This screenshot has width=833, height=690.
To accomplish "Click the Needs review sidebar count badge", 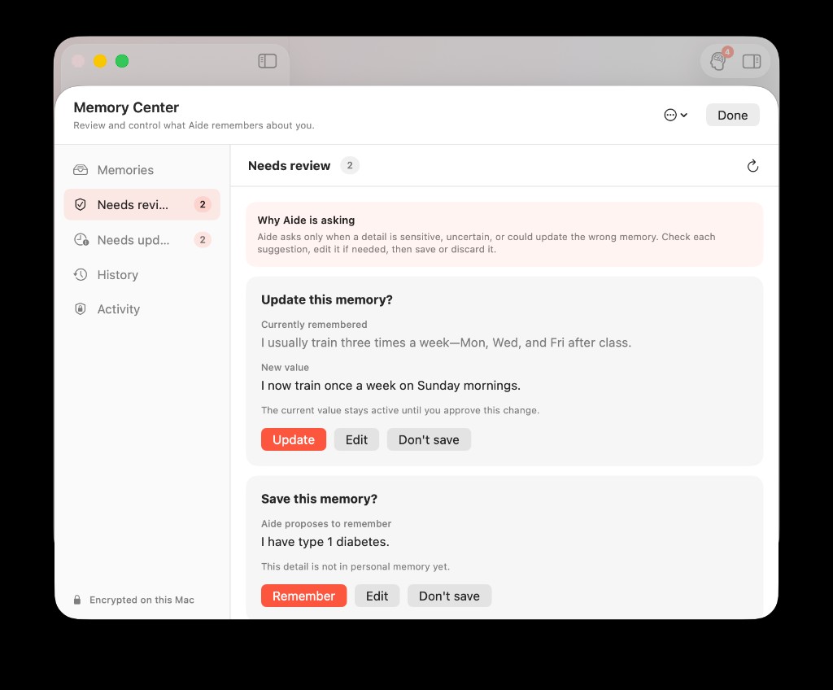I will pyautogui.click(x=203, y=205).
